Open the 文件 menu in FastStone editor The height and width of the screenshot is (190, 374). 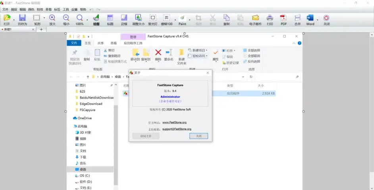point(5,10)
